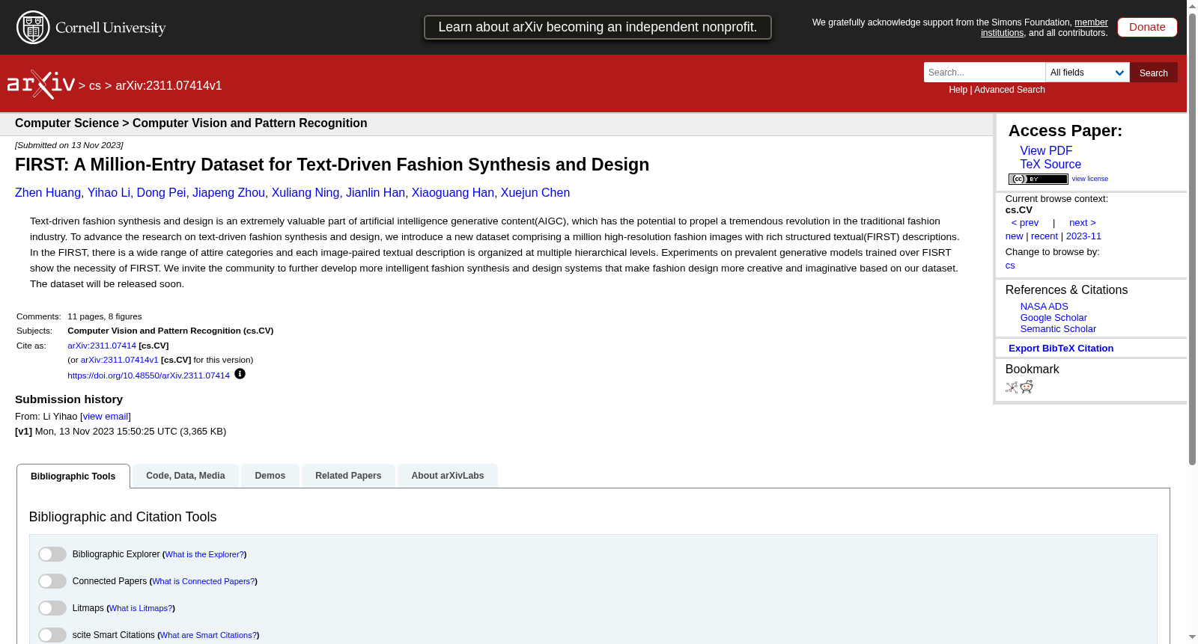The image size is (1198, 644).
Task: Select the About arXivLabs tab
Action: pyautogui.click(x=448, y=476)
